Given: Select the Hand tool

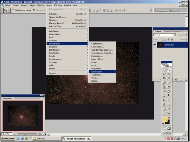Looking at the screenshot, I should click(164, 113).
